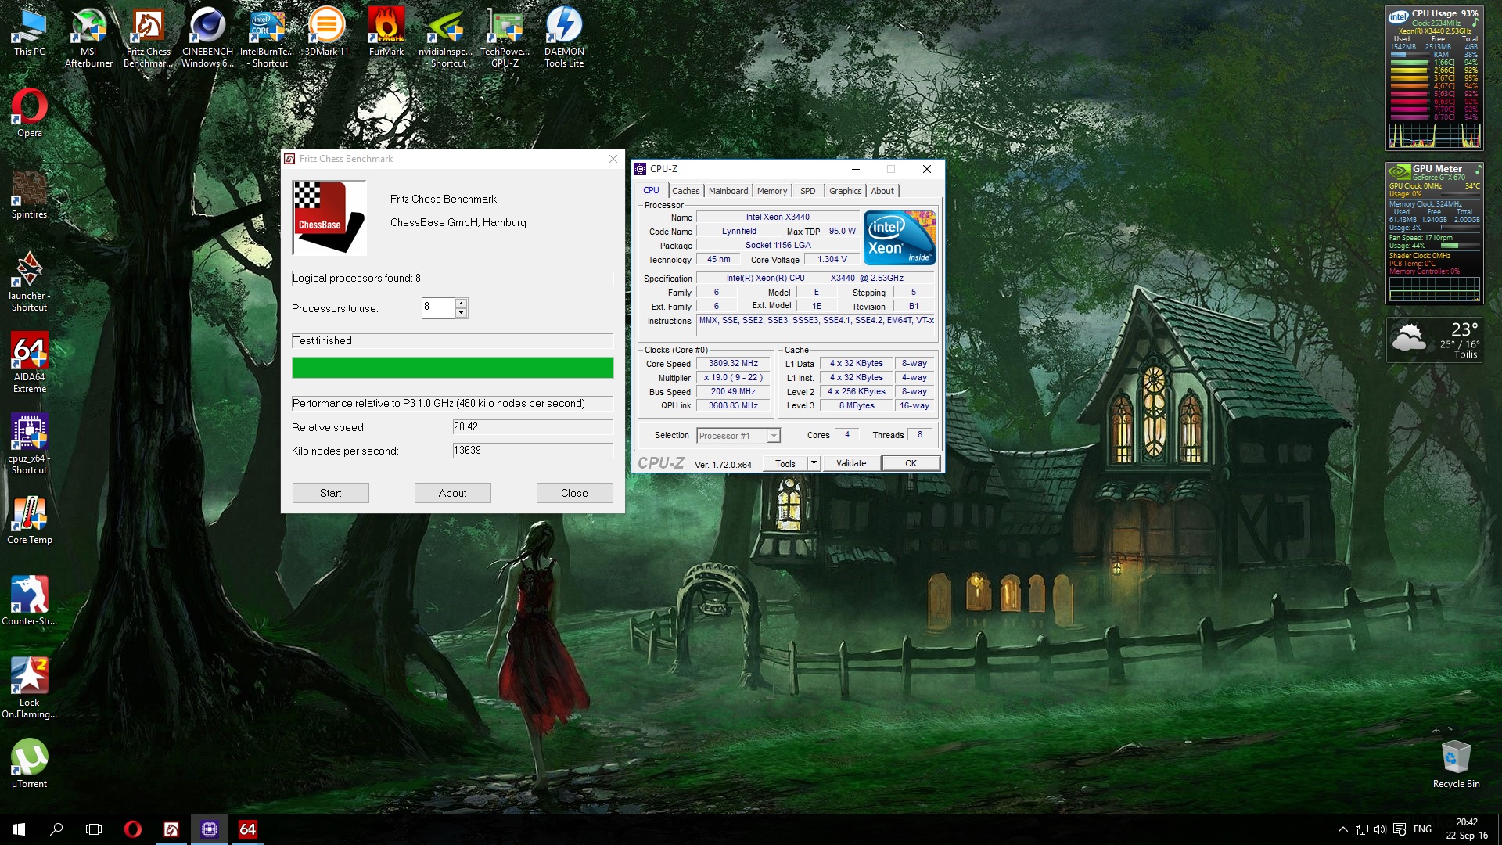
Task: Open the Processor selection dropdown in CPU-Z
Action: click(773, 435)
